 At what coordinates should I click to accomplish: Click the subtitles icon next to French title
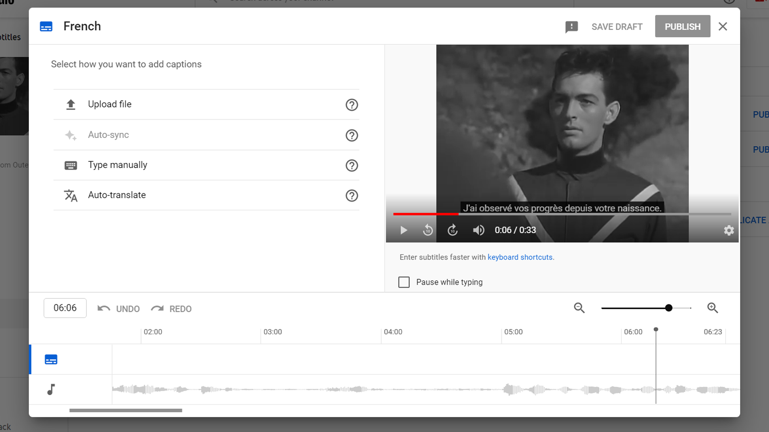[46, 26]
